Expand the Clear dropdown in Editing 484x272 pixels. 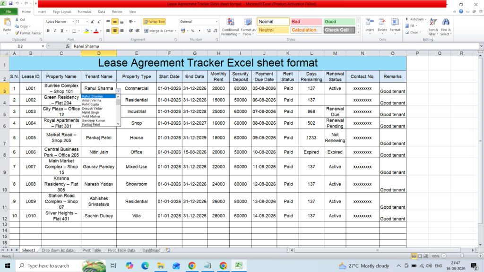(420, 33)
